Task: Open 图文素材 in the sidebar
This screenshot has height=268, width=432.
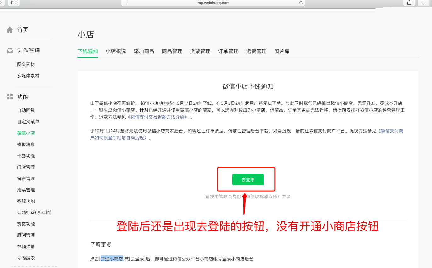Action: [x=26, y=64]
